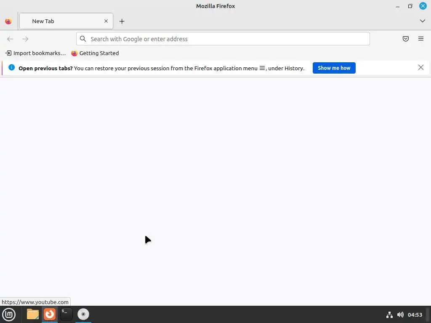Select the New Tab tab

click(x=66, y=21)
